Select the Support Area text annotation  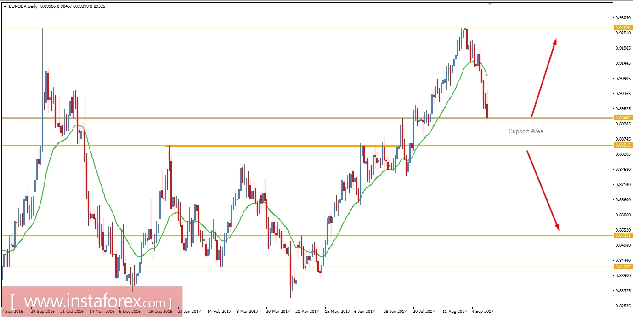point(526,131)
